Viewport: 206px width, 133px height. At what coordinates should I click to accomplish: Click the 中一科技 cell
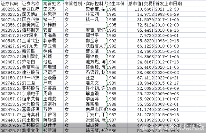coord(32,78)
